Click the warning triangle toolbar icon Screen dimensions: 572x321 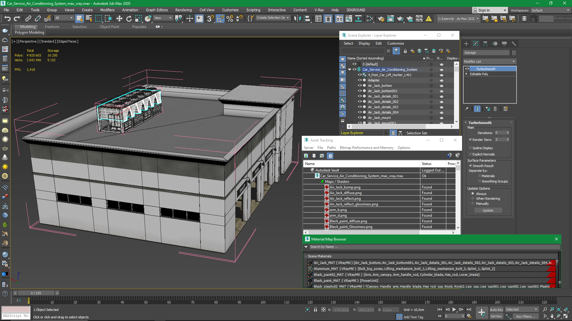tap(429, 19)
